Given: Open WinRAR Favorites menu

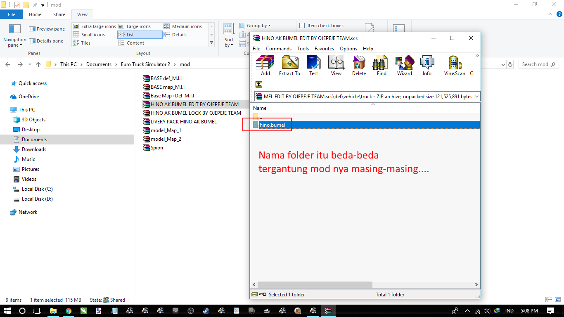Looking at the screenshot, I should click(x=324, y=49).
